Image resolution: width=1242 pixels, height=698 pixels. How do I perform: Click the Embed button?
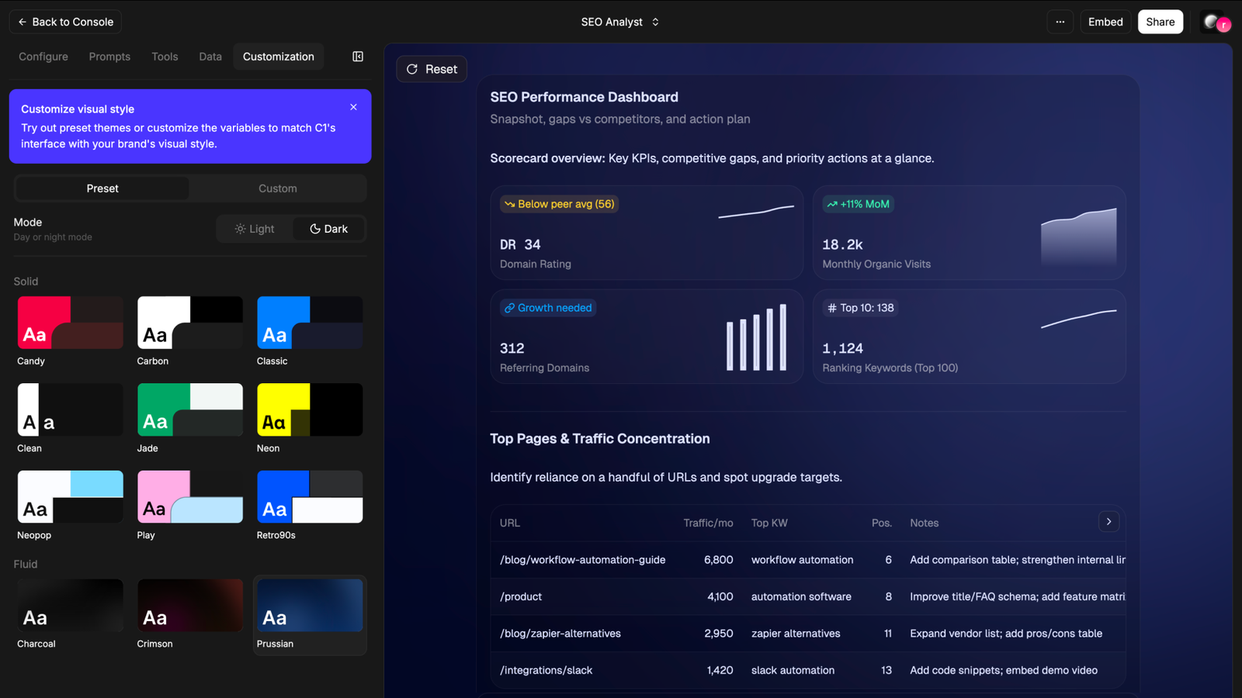click(1105, 22)
